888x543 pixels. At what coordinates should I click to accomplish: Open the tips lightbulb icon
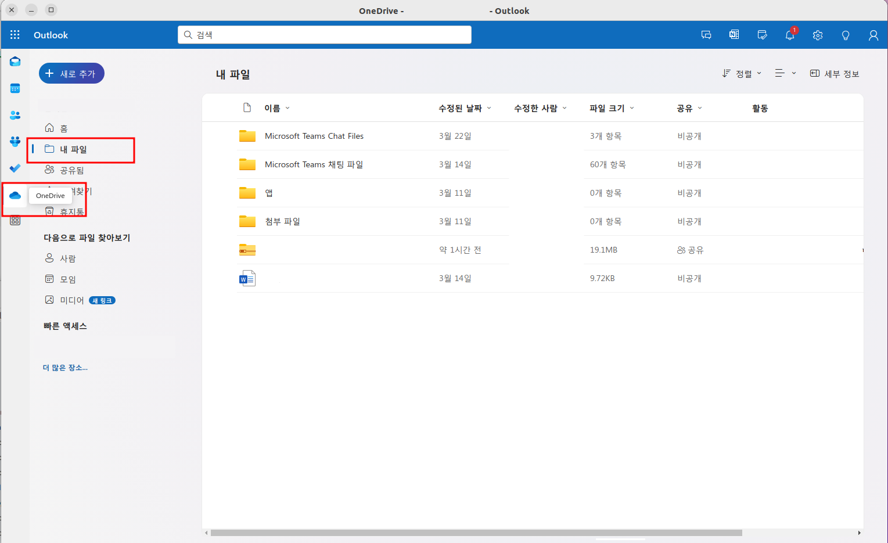pyautogui.click(x=846, y=35)
